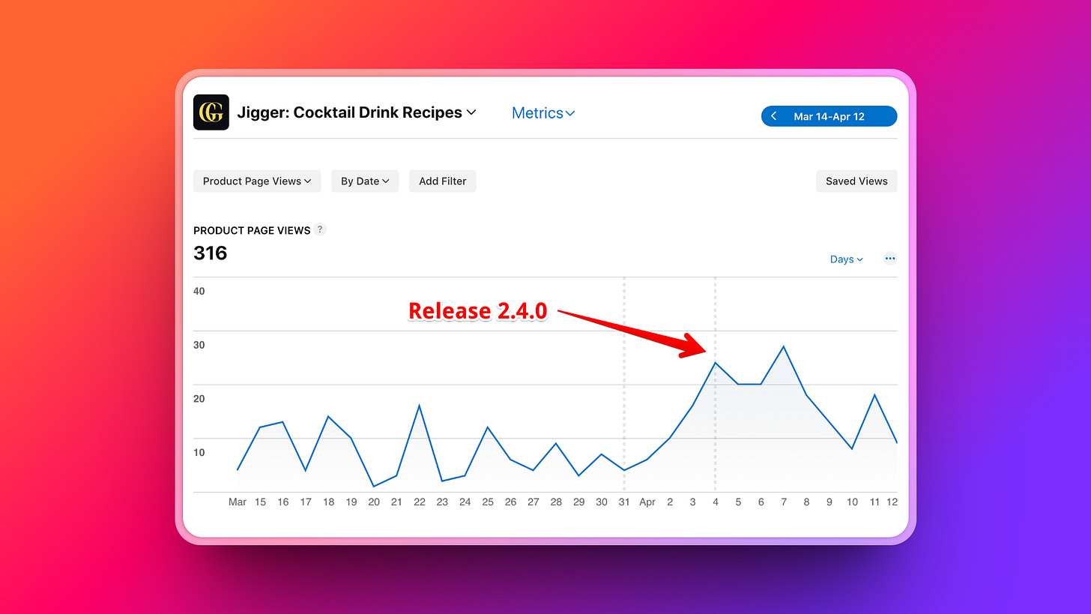Click the Add Filter button
1091x614 pixels.
point(443,181)
